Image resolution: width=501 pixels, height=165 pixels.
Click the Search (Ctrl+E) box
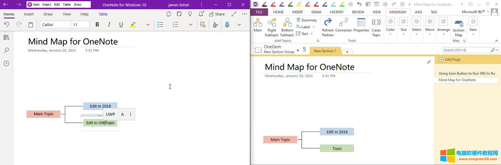[x=471, y=50]
